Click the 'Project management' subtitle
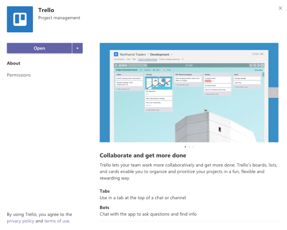 click(59, 18)
